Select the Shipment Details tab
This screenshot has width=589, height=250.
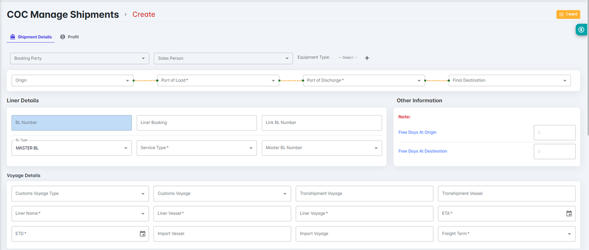(31, 37)
